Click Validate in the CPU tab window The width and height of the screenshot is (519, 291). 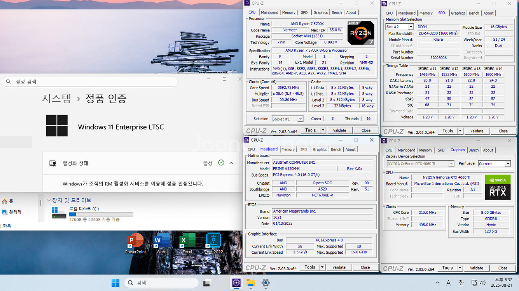340,130
